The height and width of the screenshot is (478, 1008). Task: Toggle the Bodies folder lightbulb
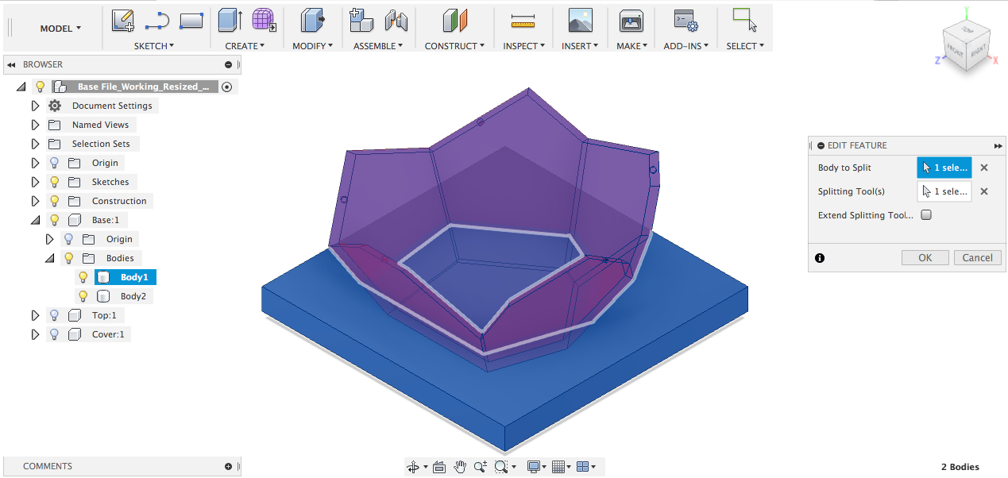coord(68,258)
